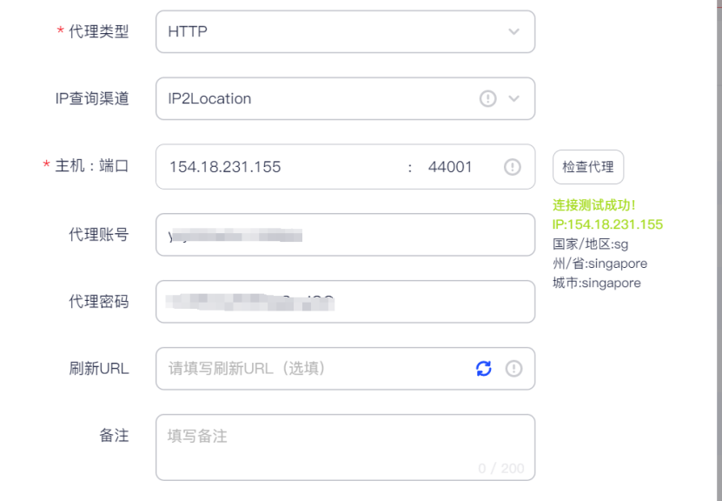Click the 城市:singapore result line
Image resolution: width=722 pixels, height=501 pixels.
(597, 283)
